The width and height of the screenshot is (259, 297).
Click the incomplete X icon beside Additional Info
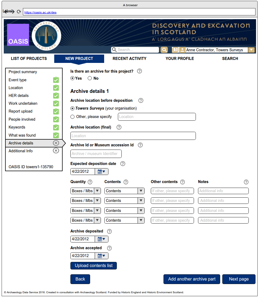click(x=56, y=151)
